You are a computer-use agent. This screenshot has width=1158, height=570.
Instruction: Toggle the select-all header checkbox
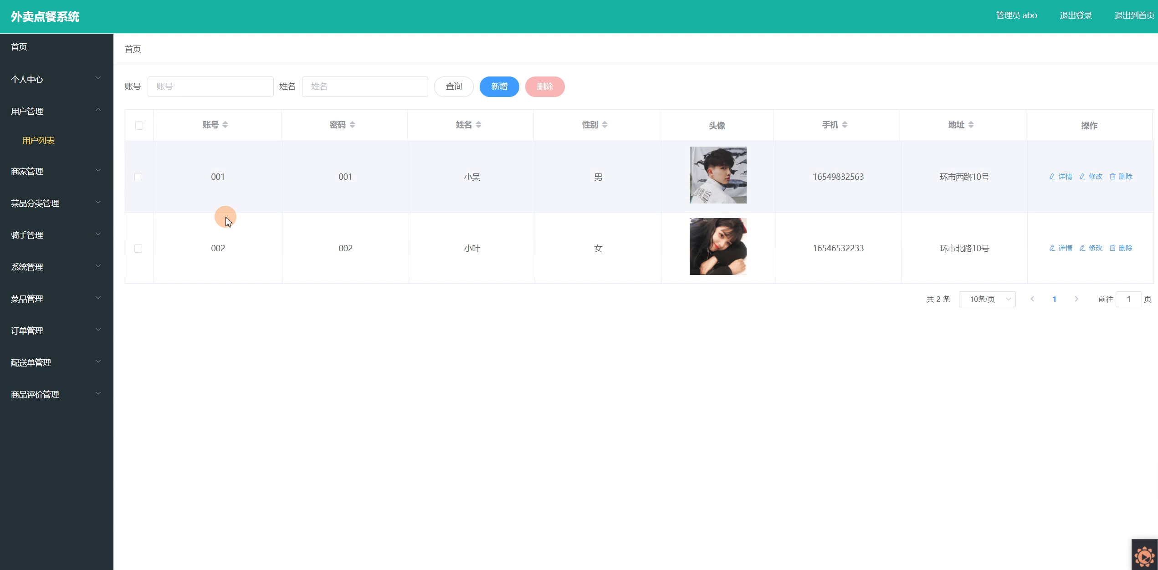[139, 126]
